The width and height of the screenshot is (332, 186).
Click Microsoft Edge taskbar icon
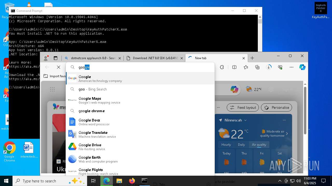click(106, 181)
